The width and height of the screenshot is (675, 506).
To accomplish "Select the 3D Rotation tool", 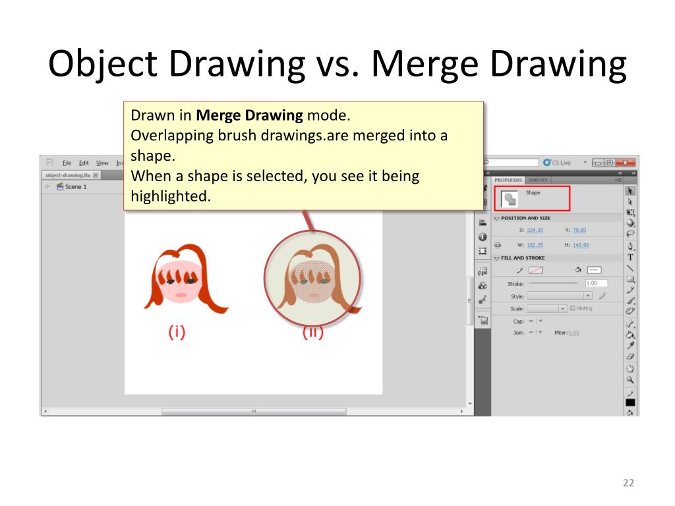I will pyautogui.click(x=630, y=223).
